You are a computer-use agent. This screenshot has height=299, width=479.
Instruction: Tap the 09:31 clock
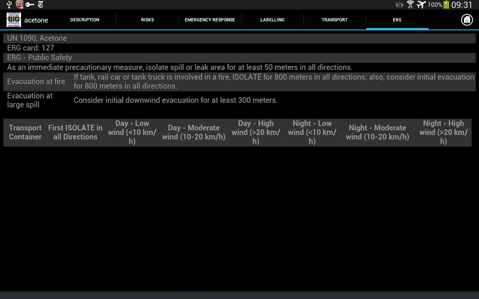tap(462, 5)
